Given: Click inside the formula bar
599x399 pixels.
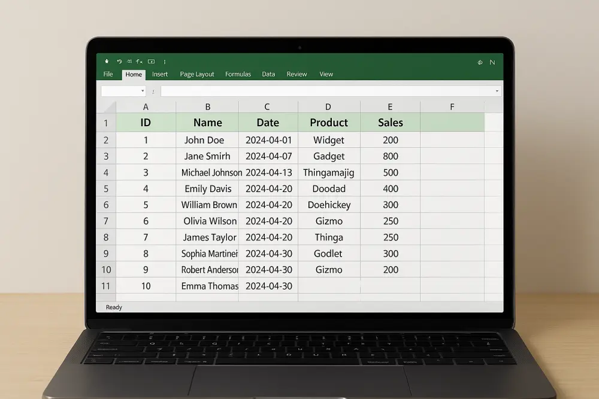Looking at the screenshot, I should coord(329,91).
